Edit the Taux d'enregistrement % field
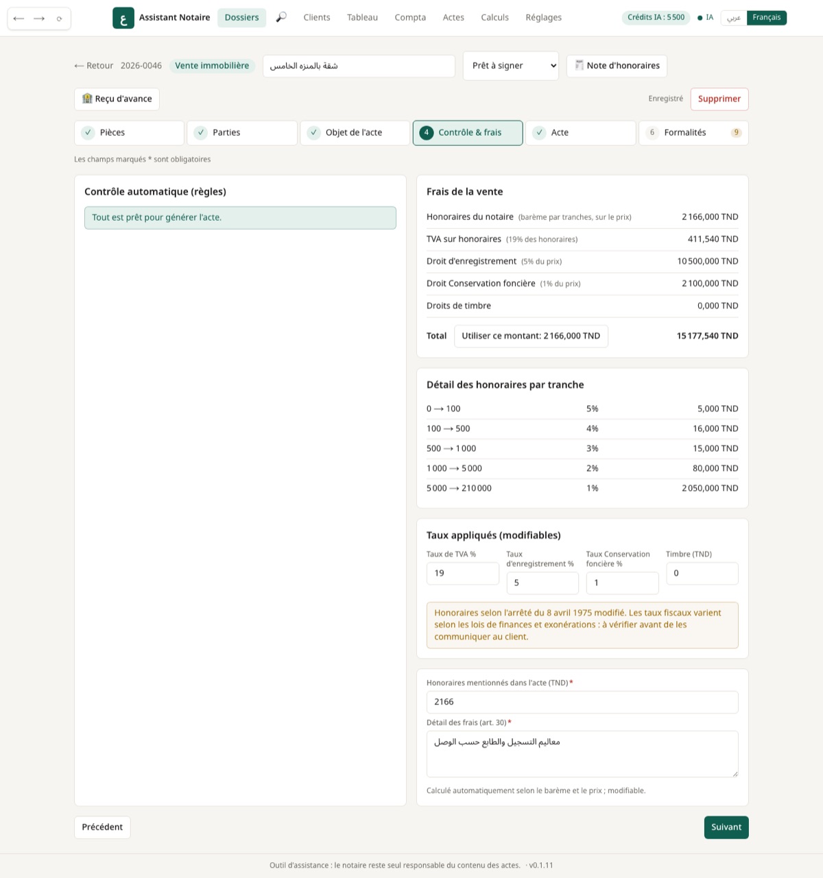 542,583
